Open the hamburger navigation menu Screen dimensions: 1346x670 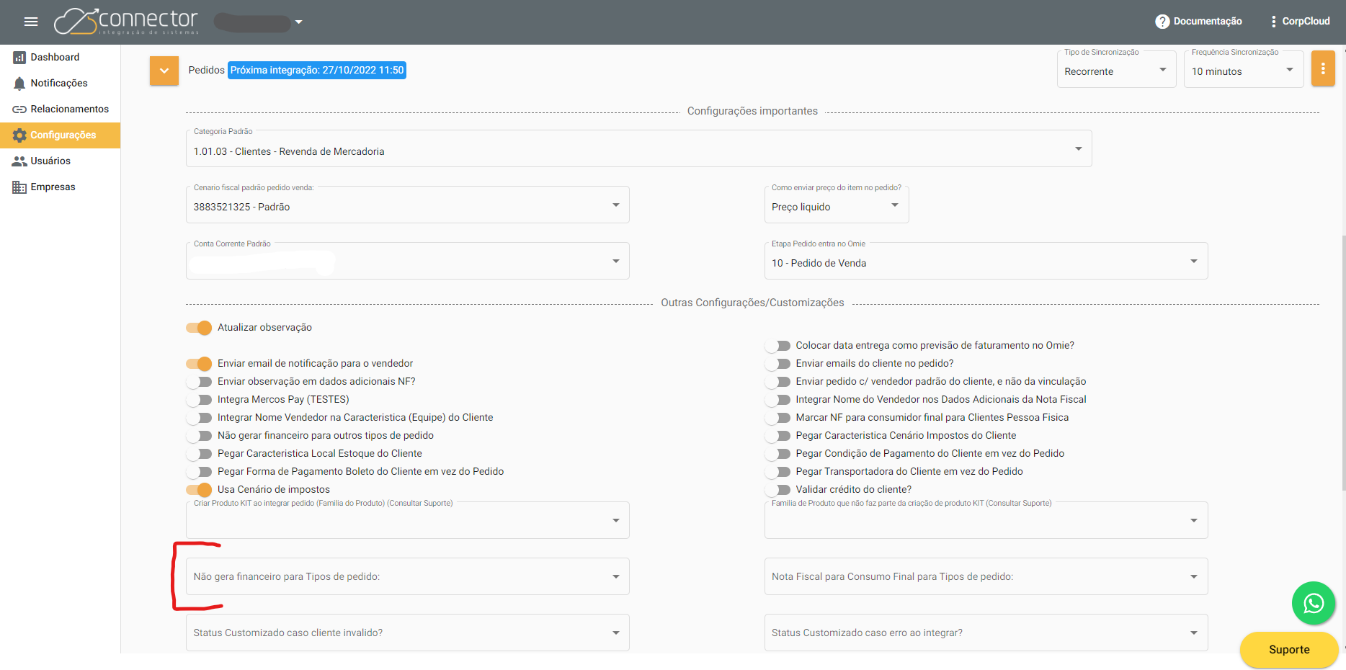[x=31, y=22]
